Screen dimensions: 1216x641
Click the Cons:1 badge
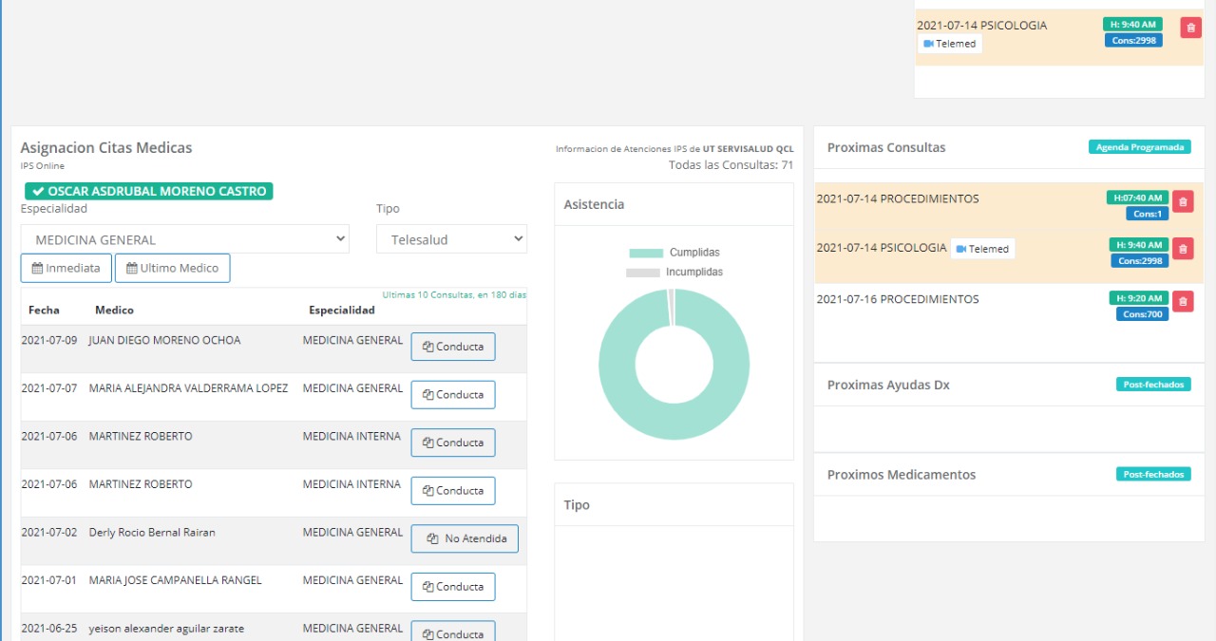[1148, 214]
